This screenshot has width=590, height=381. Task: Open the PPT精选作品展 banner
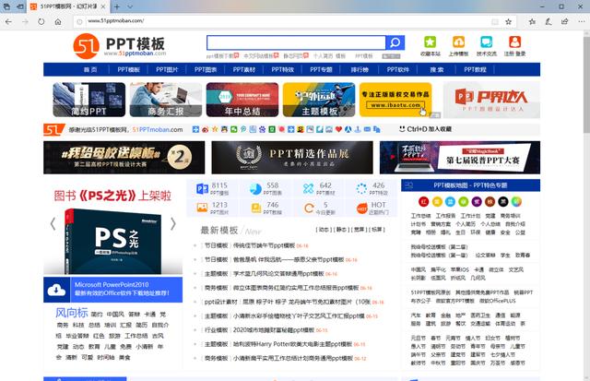click(x=292, y=158)
